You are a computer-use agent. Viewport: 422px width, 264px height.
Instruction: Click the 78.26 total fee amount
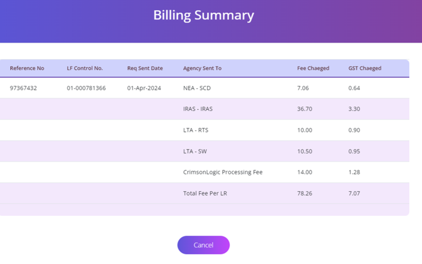tap(305, 193)
